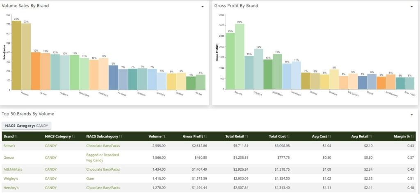Viewport: 420px width, 194px height.
Task: Click total cost value $1,313.40
Action: [x=282, y=188]
